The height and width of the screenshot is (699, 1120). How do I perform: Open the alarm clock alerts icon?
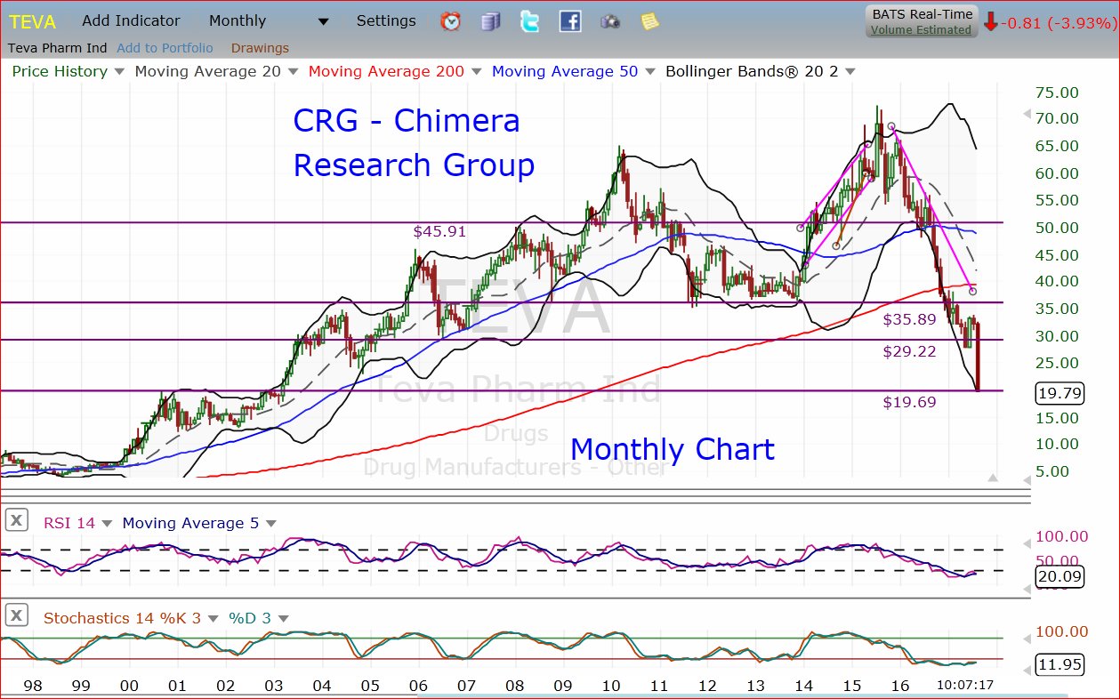click(451, 21)
